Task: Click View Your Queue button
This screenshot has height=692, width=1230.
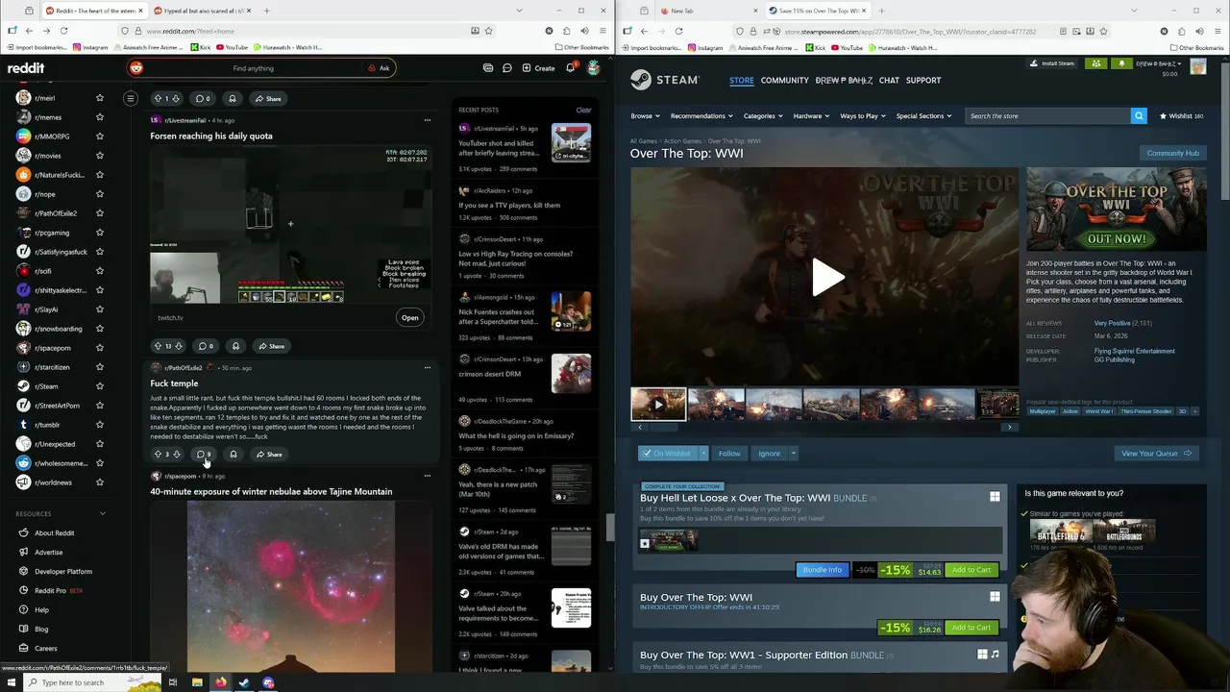Action: [x=1156, y=454]
